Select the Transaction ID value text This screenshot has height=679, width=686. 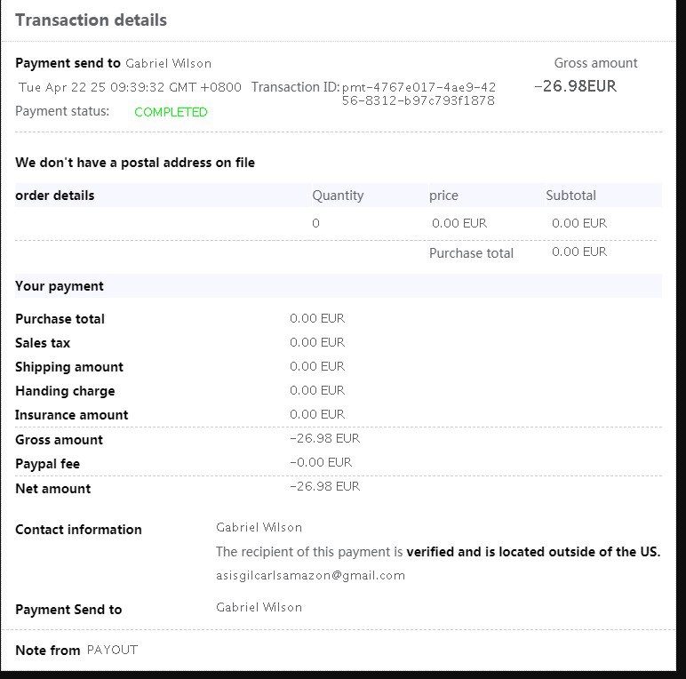click(x=419, y=94)
